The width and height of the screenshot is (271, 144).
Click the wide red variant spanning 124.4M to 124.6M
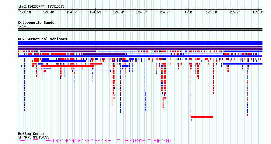(68, 66)
